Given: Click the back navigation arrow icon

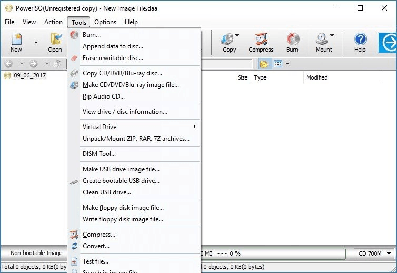Looking at the screenshot, I should coord(8,64).
